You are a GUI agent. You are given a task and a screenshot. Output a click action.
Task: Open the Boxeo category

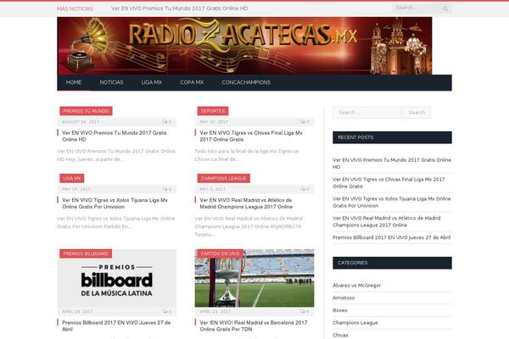click(340, 310)
